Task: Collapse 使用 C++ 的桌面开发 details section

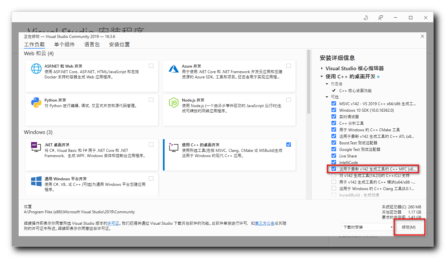Action: tap(322, 76)
